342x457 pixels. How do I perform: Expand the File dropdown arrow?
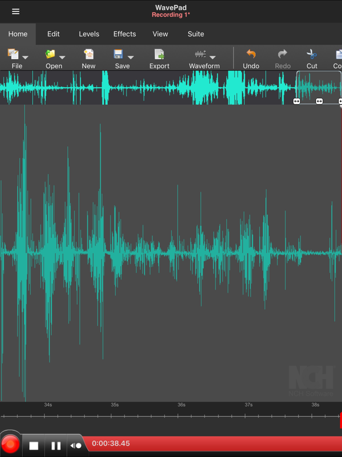(x=25, y=57)
